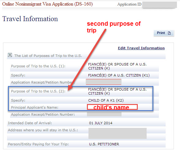This screenshot has height=153, width=180.
Task: Click the child's name principal applicant box
Action: click(x=112, y=107)
